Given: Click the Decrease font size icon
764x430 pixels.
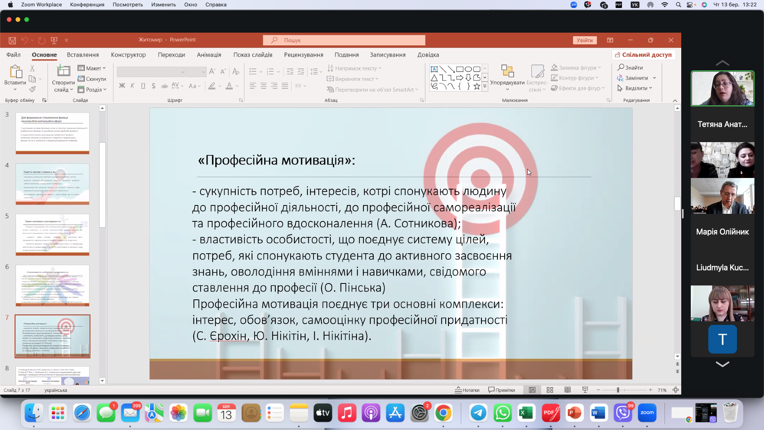Looking at the screenshot, I should (223, 72).
